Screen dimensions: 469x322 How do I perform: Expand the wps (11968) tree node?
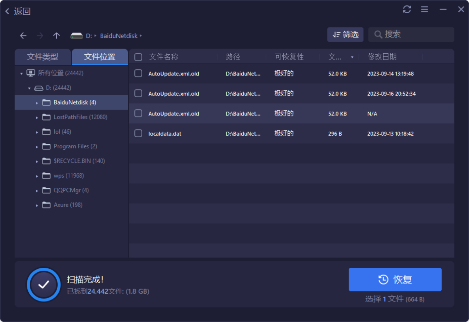[37, 176]
